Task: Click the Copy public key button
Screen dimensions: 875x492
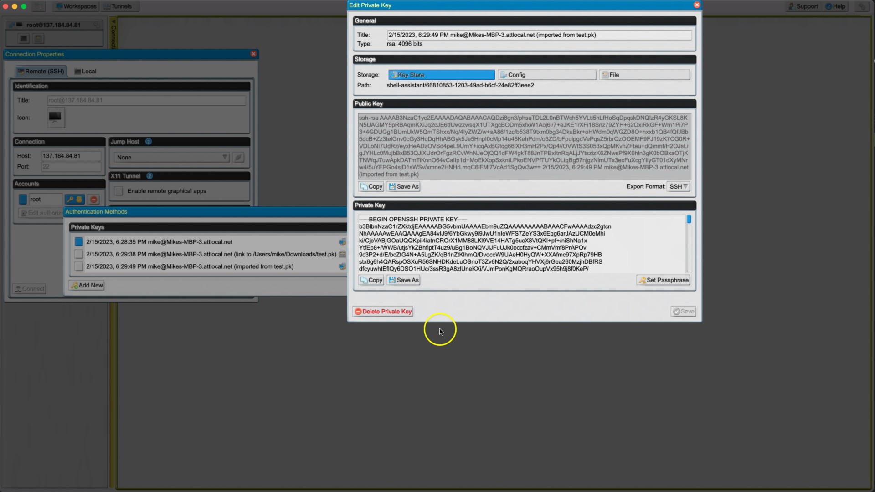Action: tap(371, 186)
